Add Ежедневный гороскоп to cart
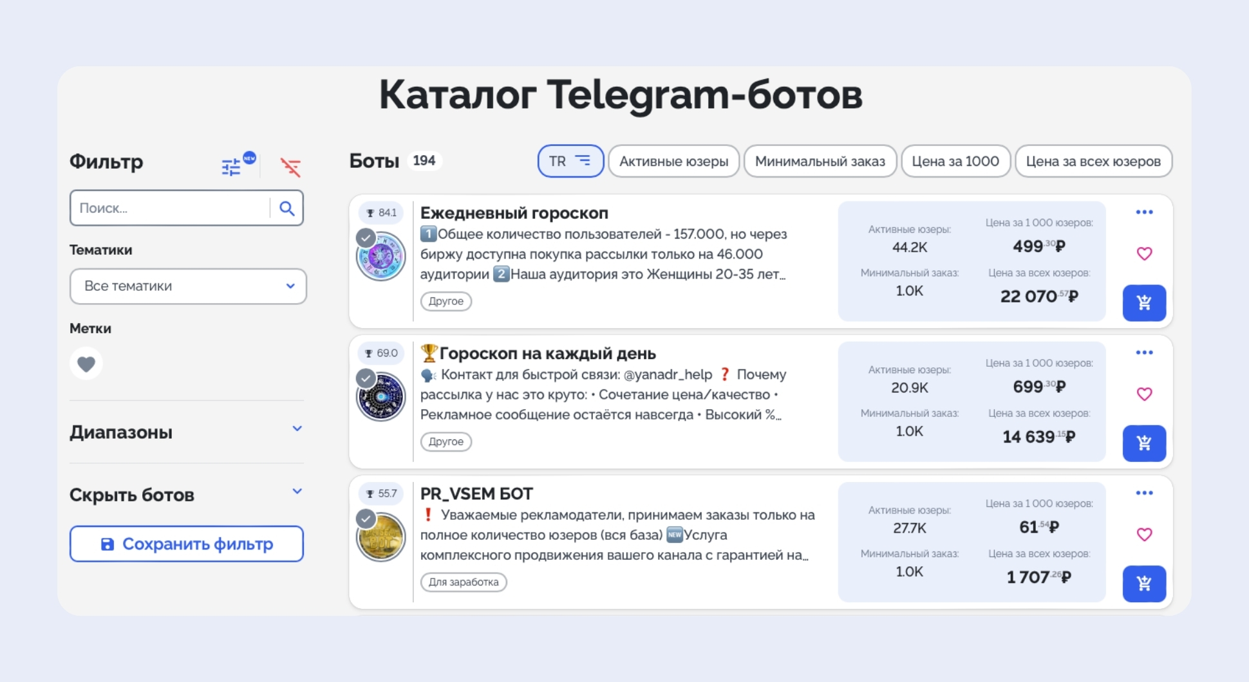Image resolution: width=1249 pixels, height=682 pixels. point(1143,303)
